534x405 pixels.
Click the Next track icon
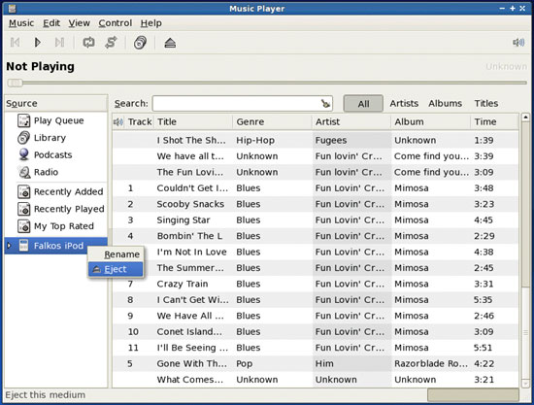59,43
